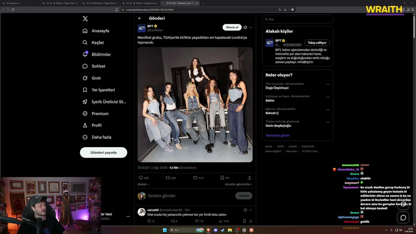This screenshot has height=234, width=416.
Task: Click Daha fazla göster under trends
Action: (x=278, y=135)
